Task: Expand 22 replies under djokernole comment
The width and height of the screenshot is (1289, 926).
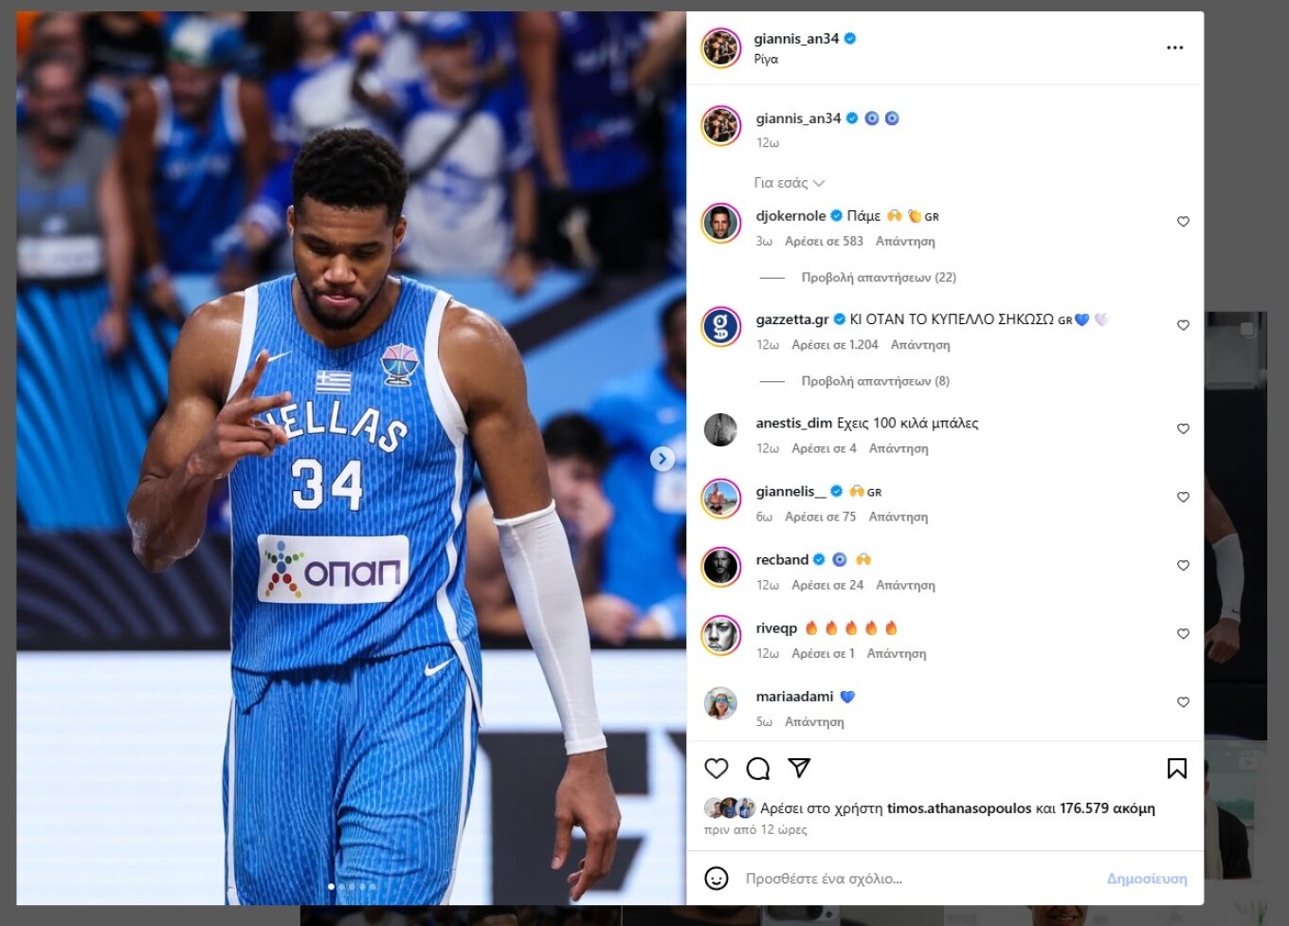Action: point(879,278)
